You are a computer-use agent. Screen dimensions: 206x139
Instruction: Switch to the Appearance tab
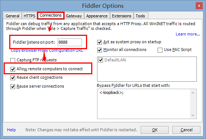(x=97, y=16)
